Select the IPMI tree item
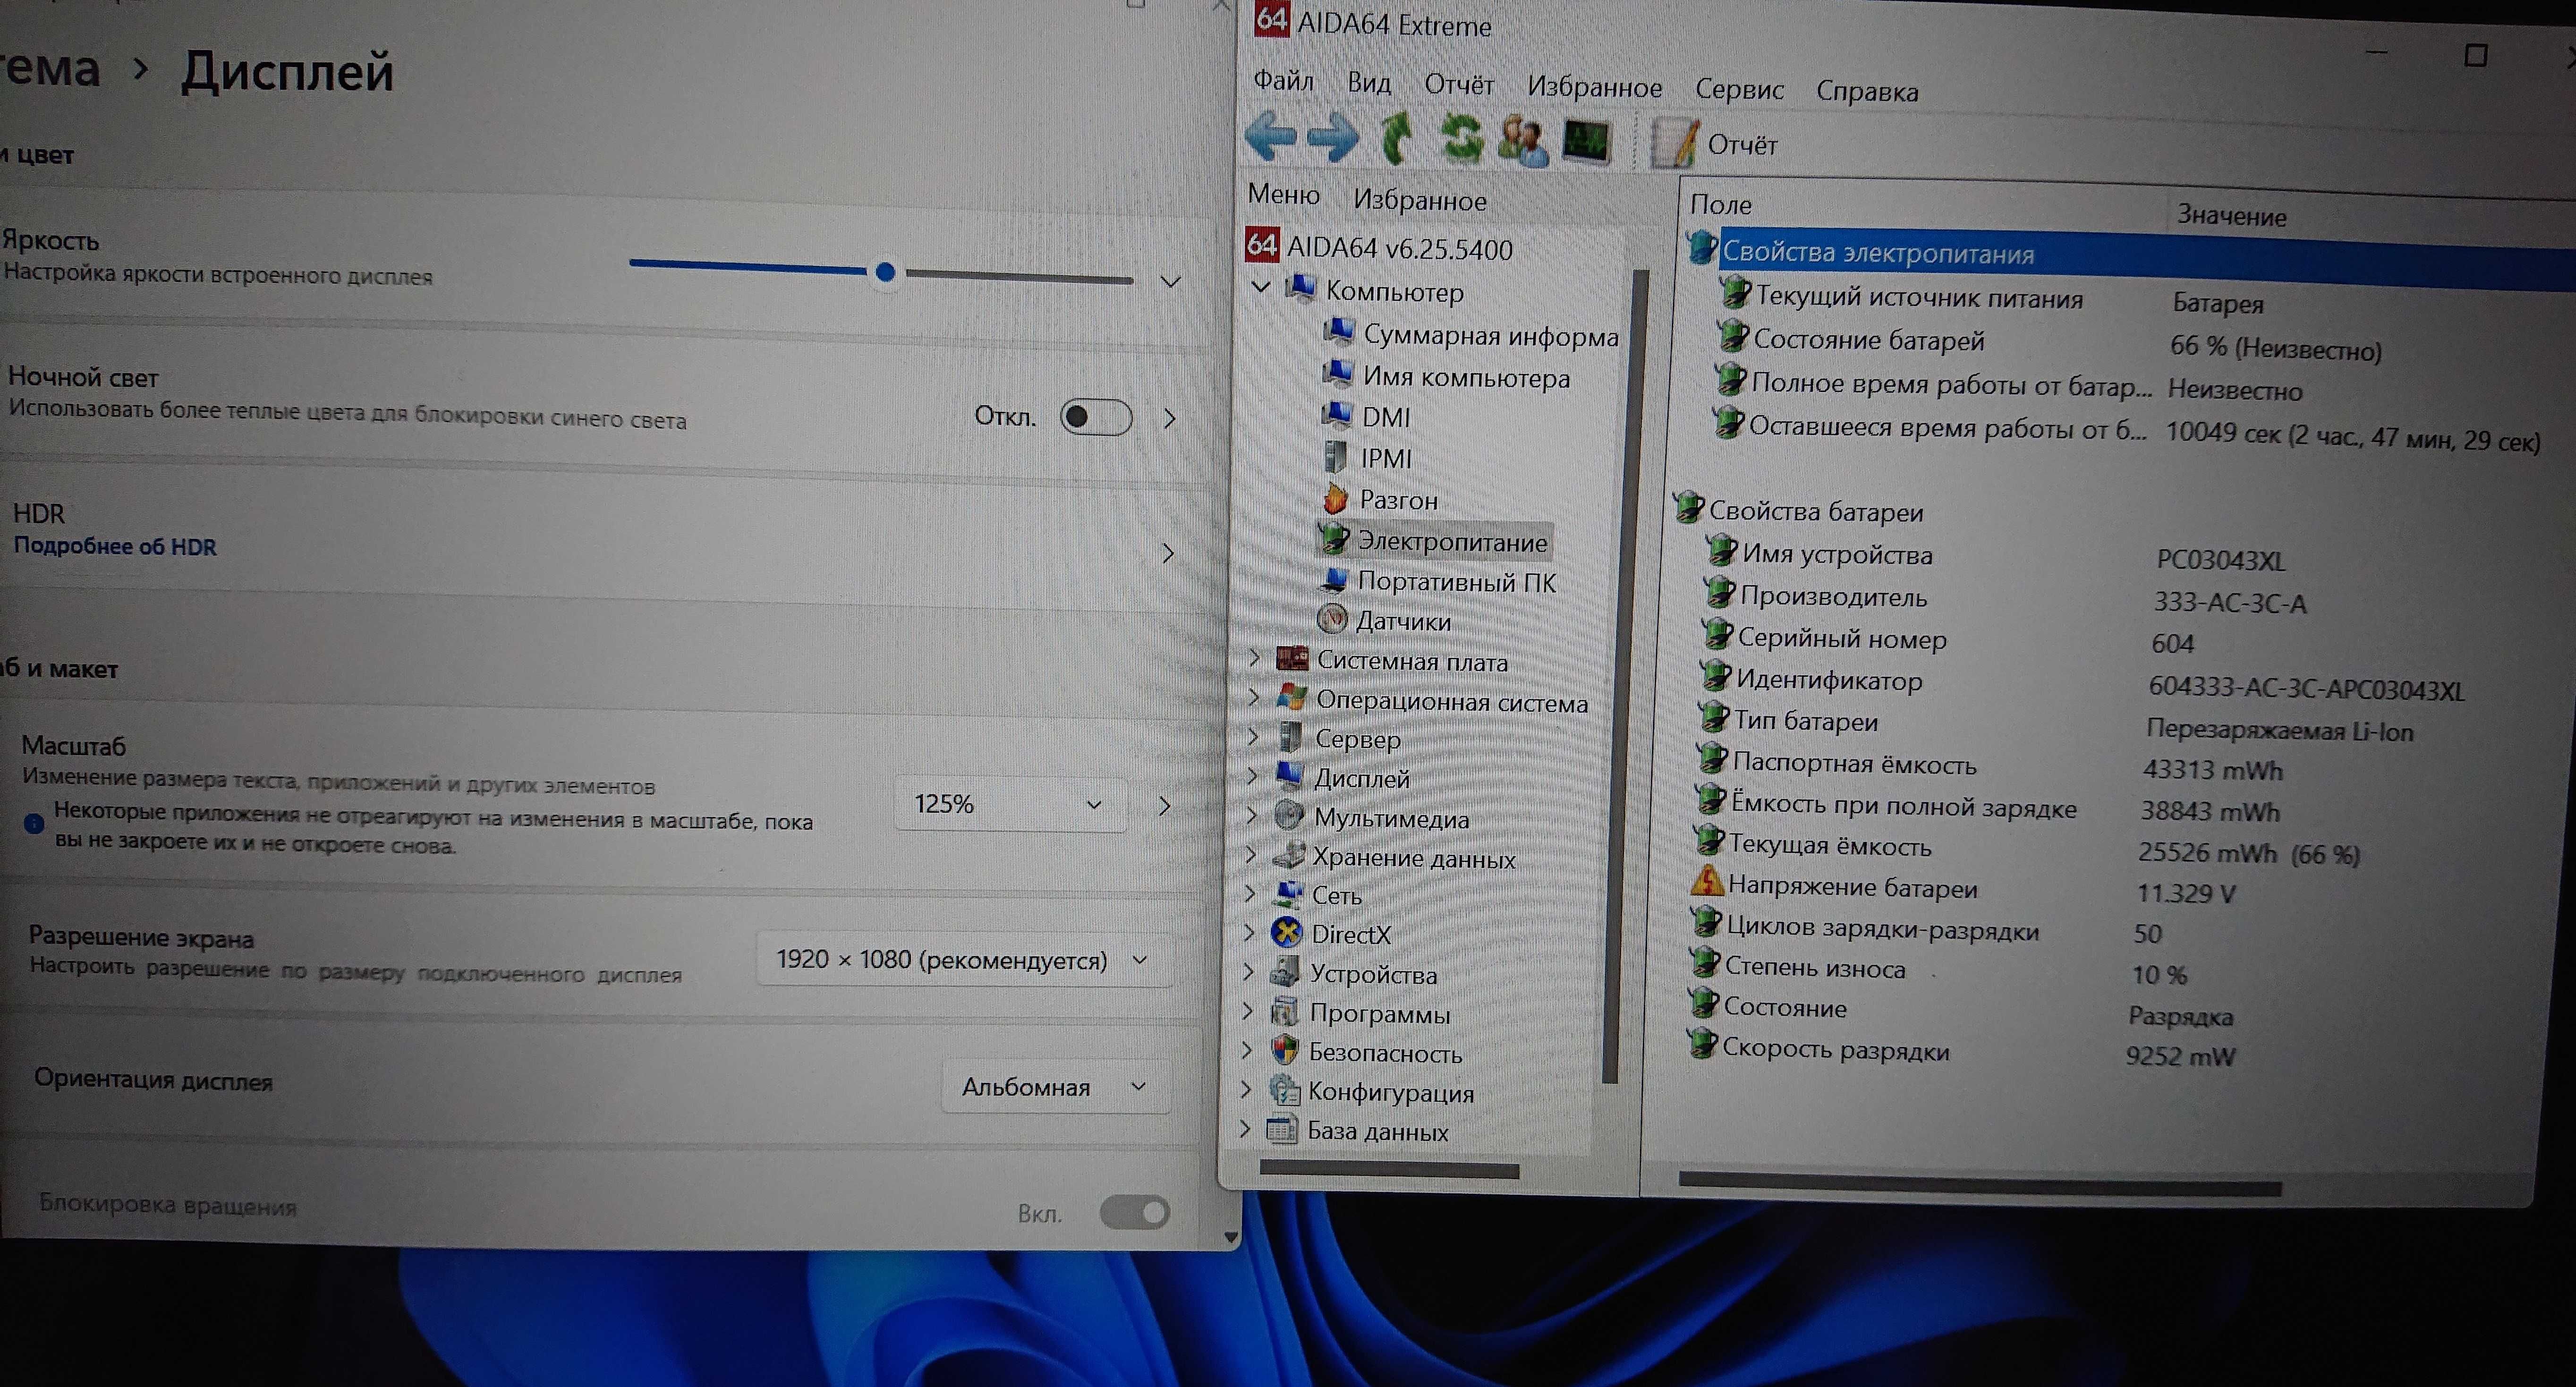This screenshot has height=1387, width=2576. 1368,458
